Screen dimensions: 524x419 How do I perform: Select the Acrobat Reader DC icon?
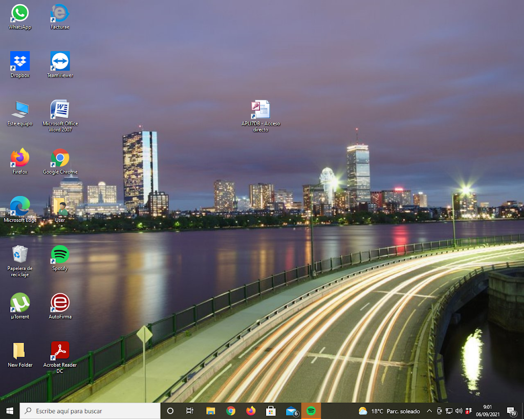(60, 351)
